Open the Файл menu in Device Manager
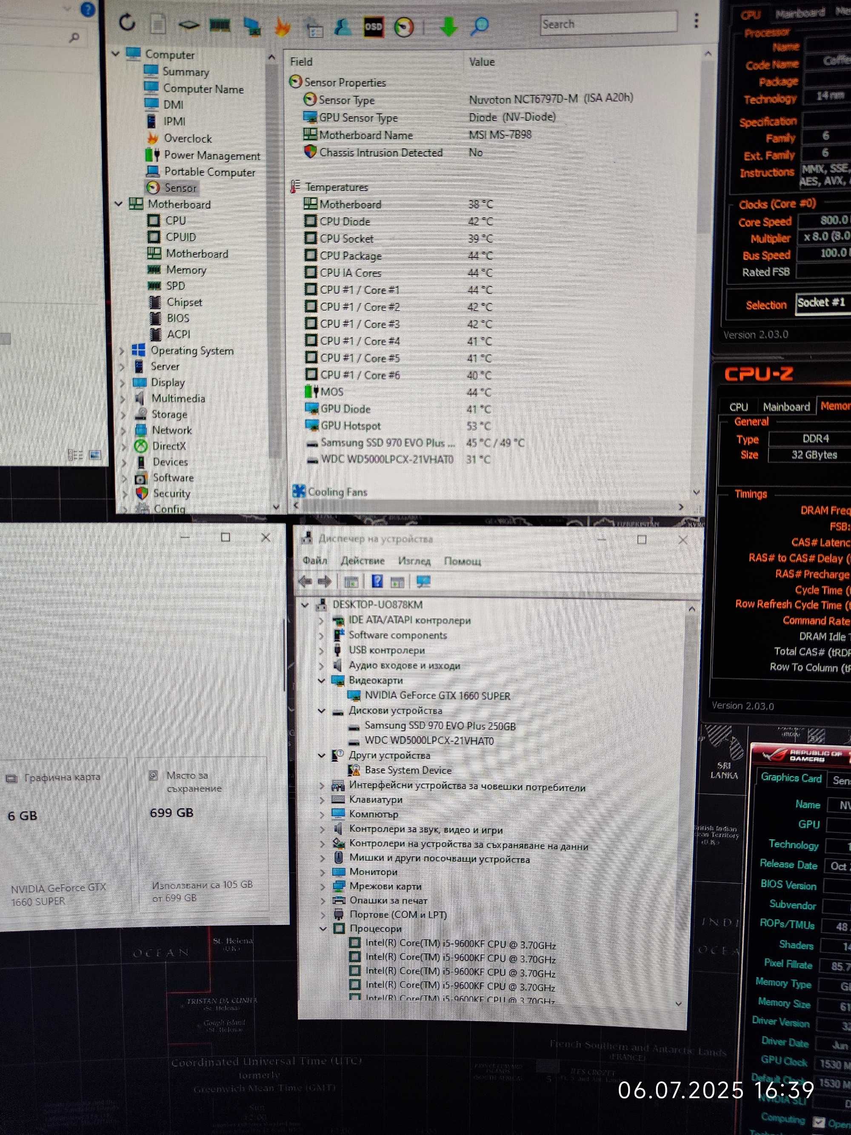Screen dimensions: 851x1135 [x=315, y=560]
